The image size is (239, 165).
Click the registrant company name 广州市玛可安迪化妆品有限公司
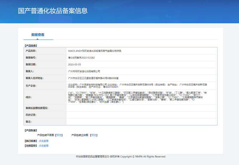[84, 71]
